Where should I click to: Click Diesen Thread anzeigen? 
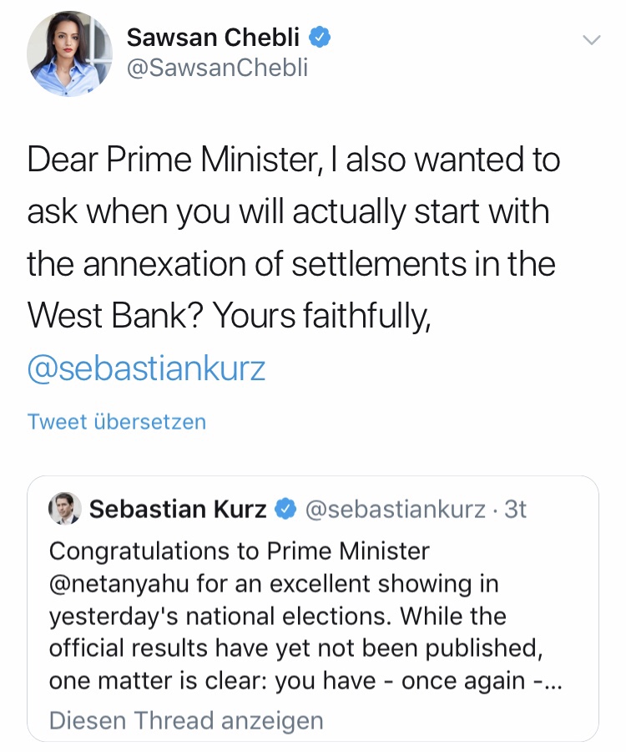coord(185,719)
